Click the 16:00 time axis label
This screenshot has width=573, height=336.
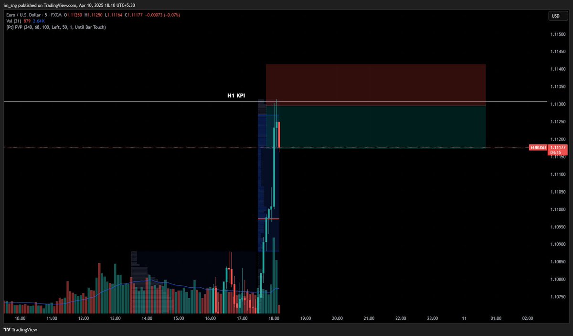(x=210, y=318)
